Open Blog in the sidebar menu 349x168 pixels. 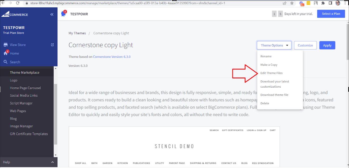tap(13, 118)
